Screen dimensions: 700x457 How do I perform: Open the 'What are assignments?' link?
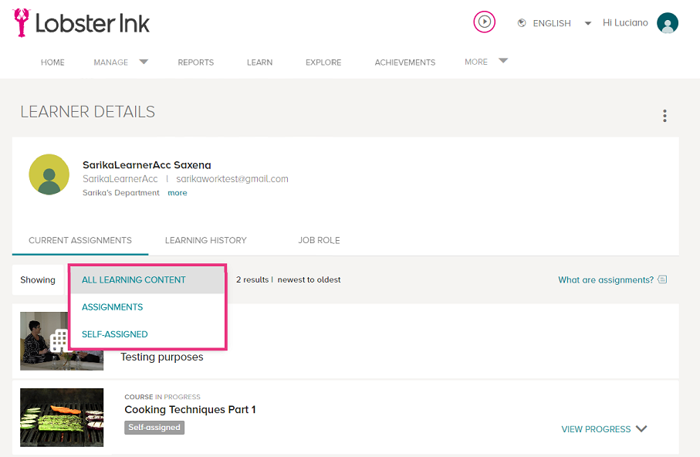(x=606, y=279)
